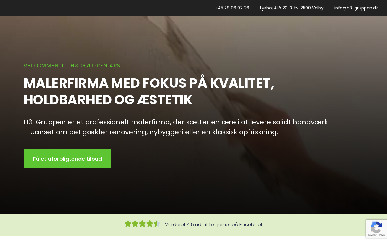Click the half-filled fifth rating star
This screenshot has height=242, width=387.
(x=157, y=224)
